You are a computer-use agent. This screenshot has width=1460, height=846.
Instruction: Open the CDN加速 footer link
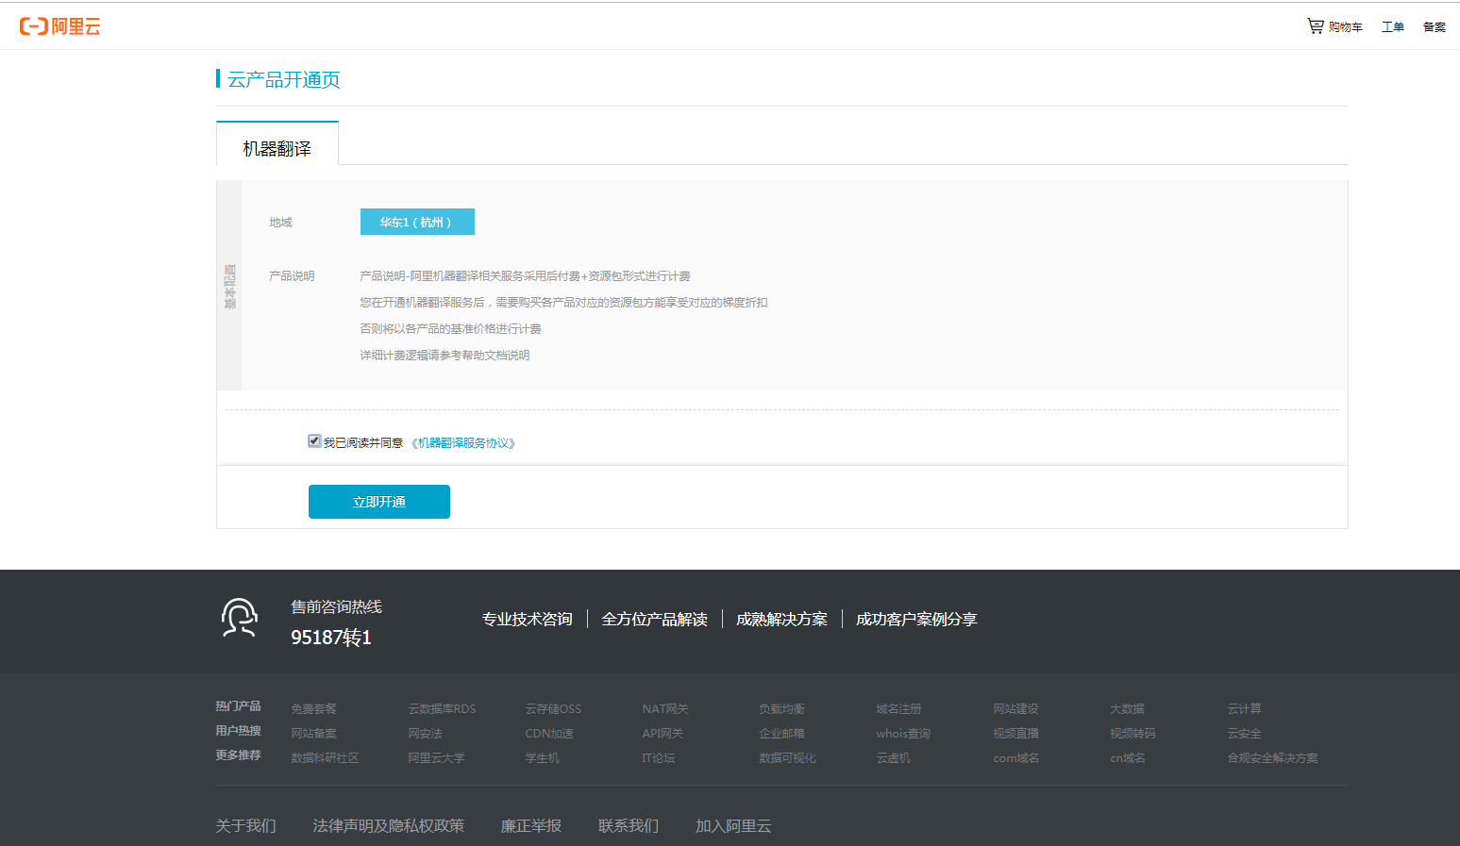point(549,733)
